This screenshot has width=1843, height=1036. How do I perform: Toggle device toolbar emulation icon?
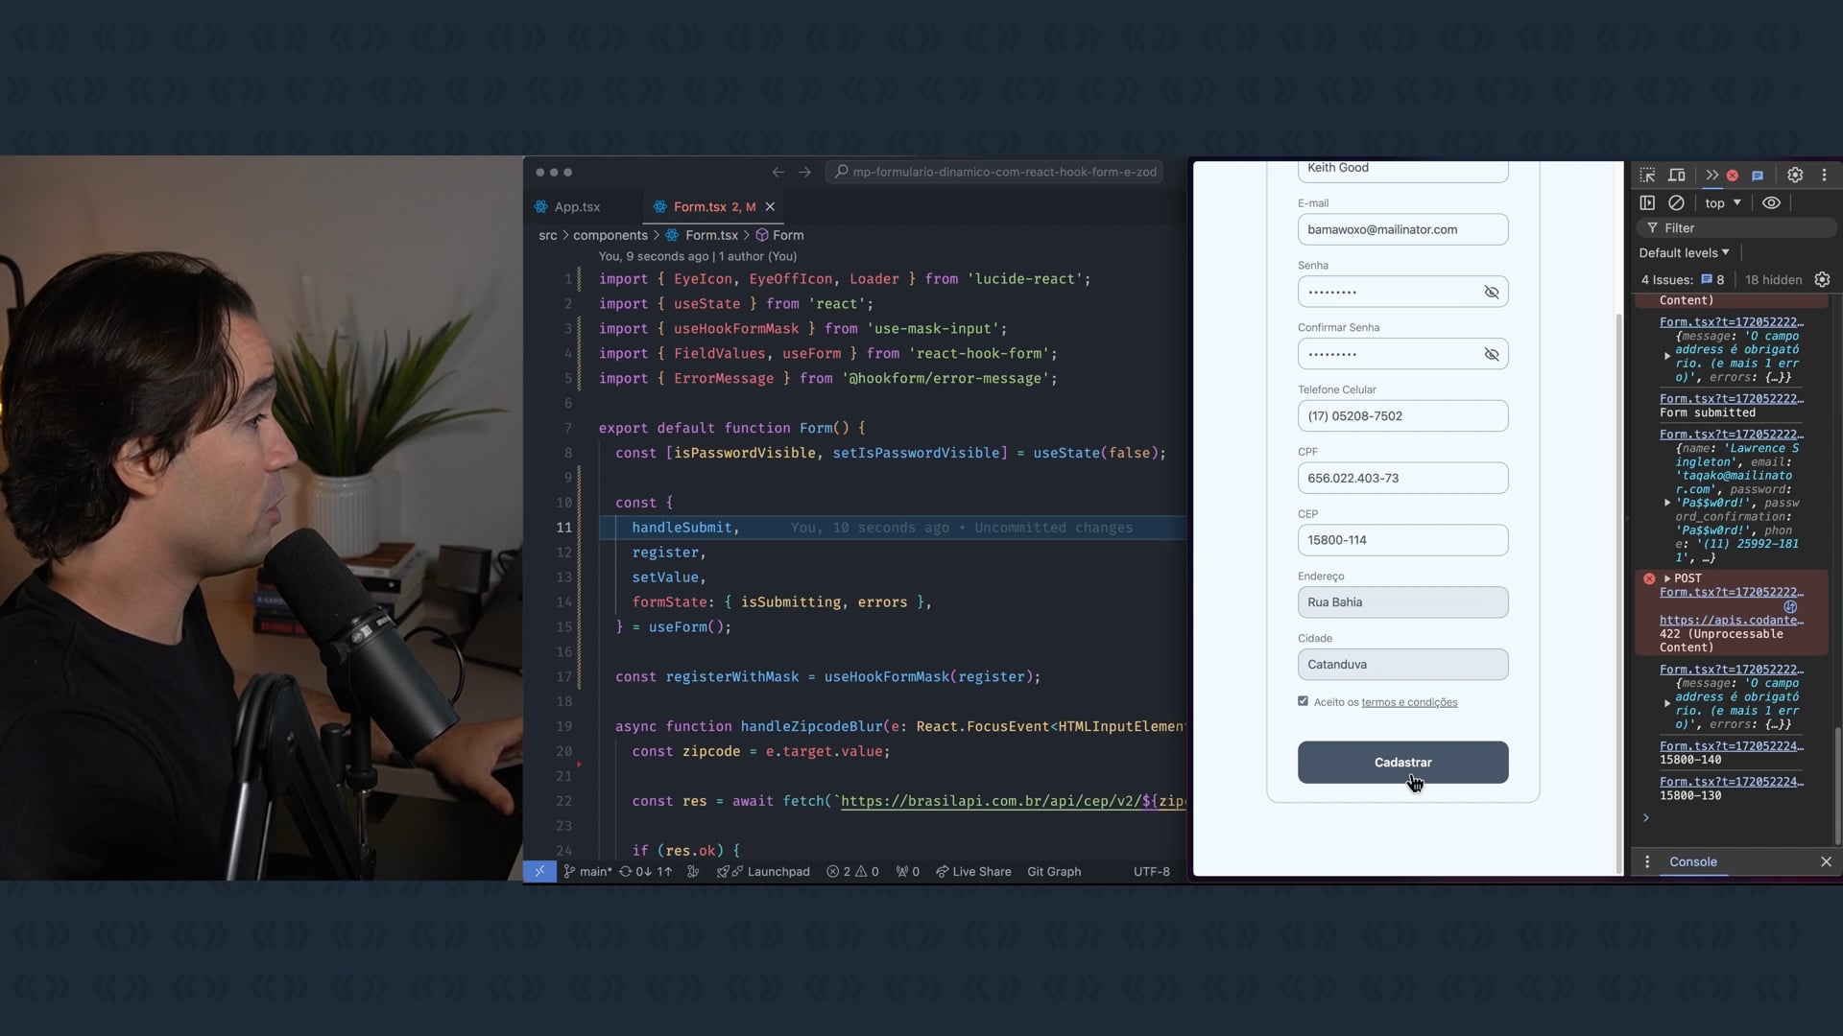click(1677, 176)
